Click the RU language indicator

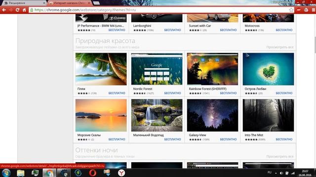click(x=270, y=173)
